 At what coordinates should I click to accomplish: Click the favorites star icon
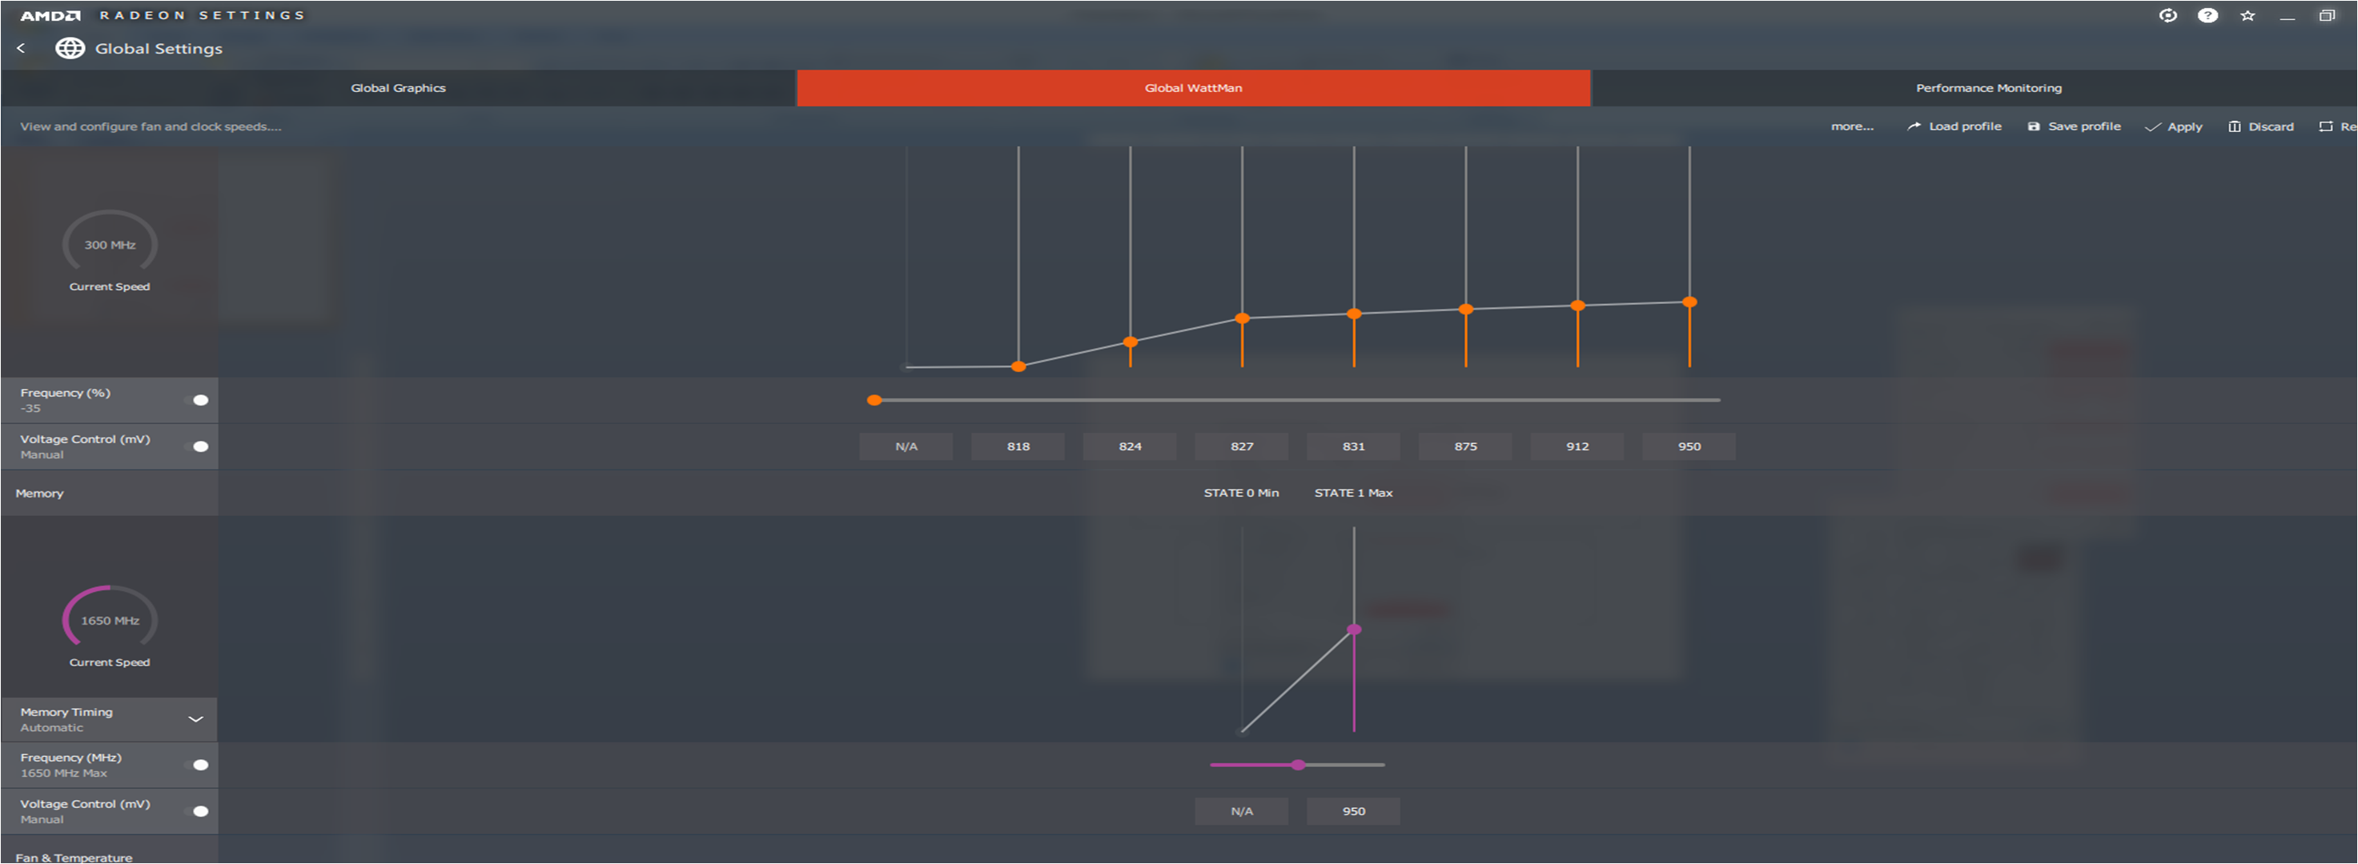pyautogui.click(x=2248, y=15)
